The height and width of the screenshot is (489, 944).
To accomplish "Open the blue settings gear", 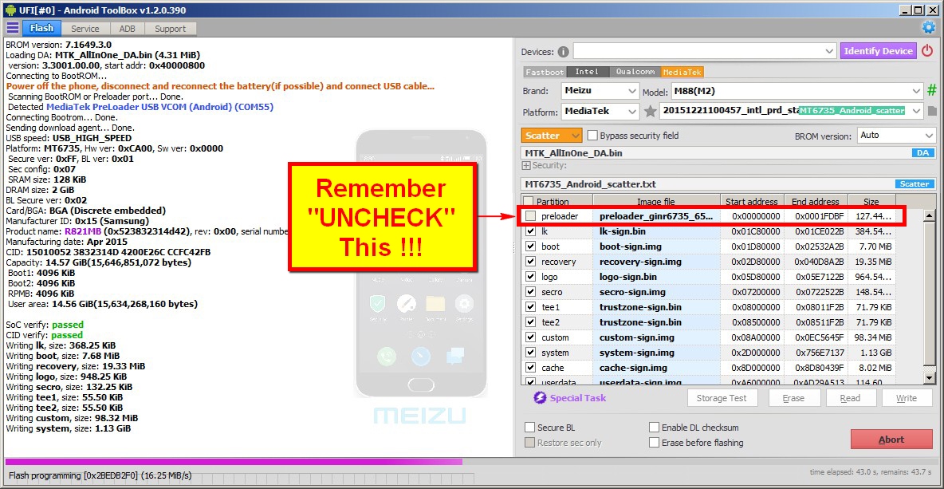I will coord(929,28).
